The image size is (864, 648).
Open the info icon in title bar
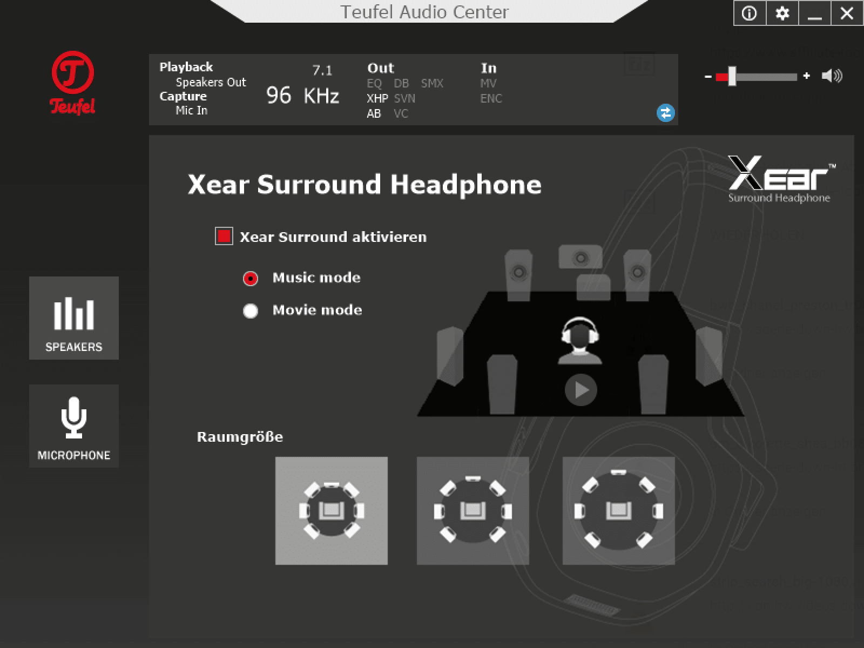point(750,13)
